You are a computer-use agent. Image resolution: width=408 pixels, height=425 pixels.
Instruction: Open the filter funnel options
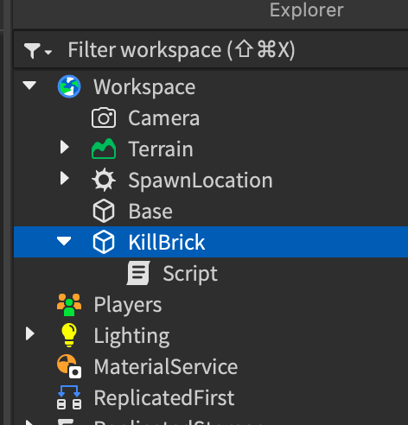[38, 51]
